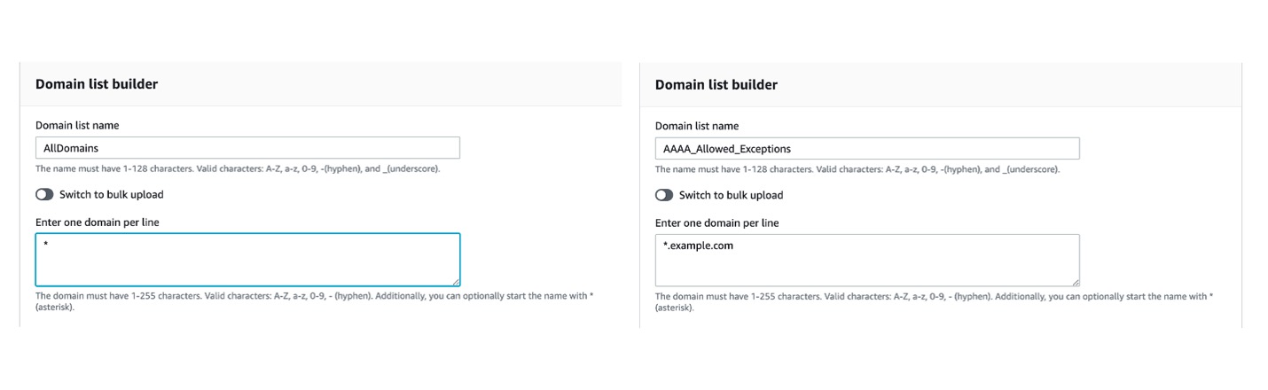The width and height of the screenshot is (1268, 390).
Task: Click the AllDomains domain list name field
Action: (247, 148)
